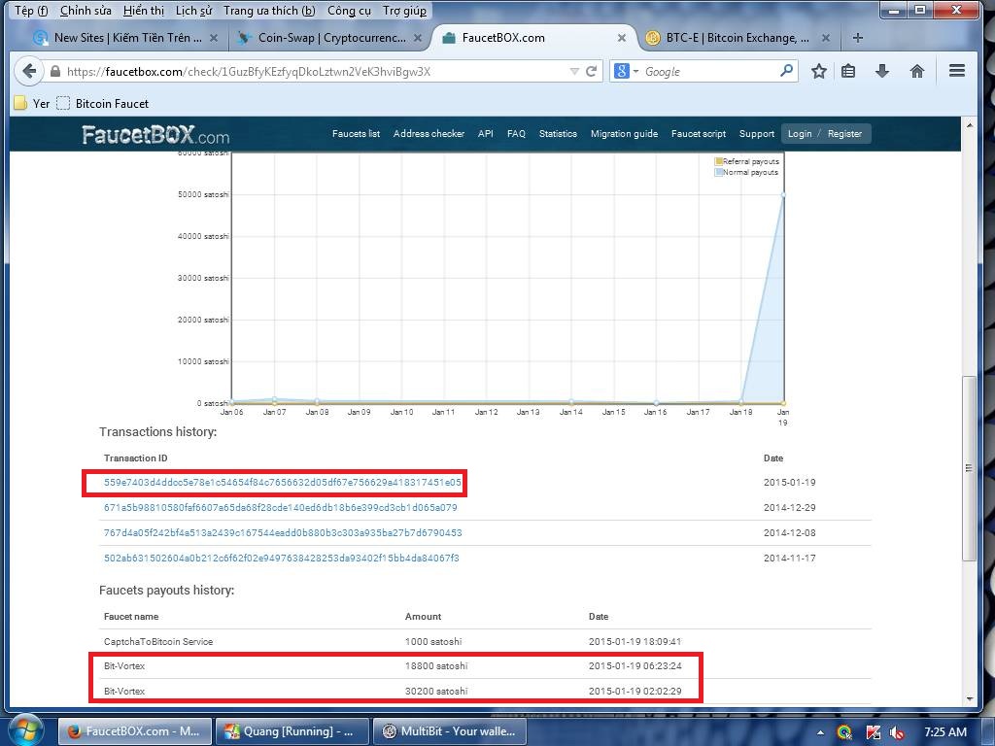Switch to FaucetBOX.com taskbar item
The height and width of the screenshot is (746, 995).
(x=134, y=731)
